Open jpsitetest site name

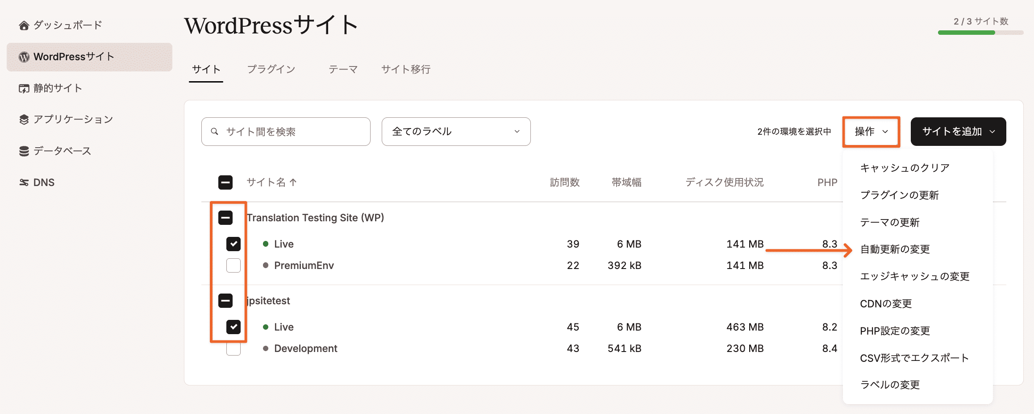tap(268, 301)
